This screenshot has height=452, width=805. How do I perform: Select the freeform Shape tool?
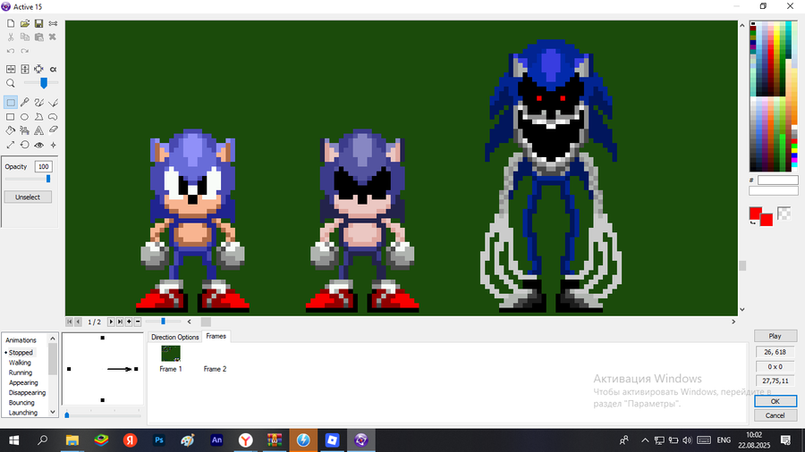point(53,117)
